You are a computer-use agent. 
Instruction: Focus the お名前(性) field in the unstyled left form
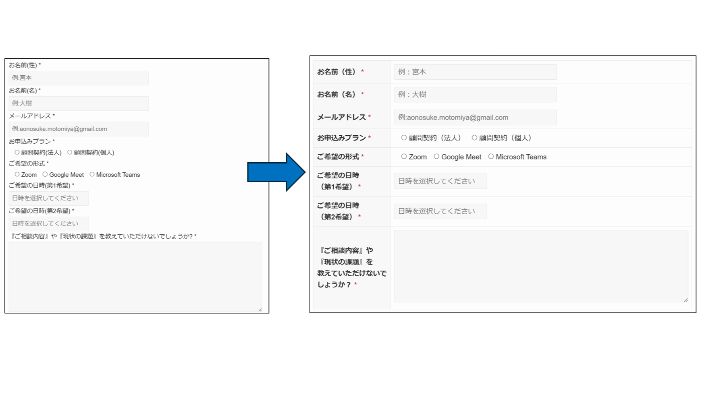tap(79, 78)
